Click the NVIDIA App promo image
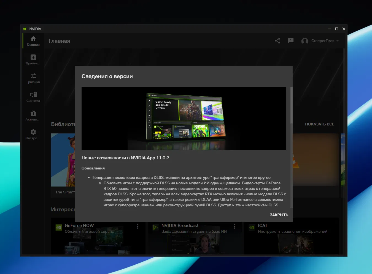The height and width of the screenshot is (274, 372). point(184,118)
